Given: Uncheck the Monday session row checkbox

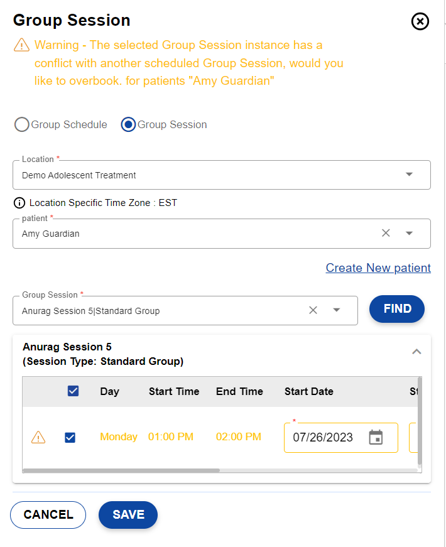Looking at the screenshot, I should click(70, 437).
